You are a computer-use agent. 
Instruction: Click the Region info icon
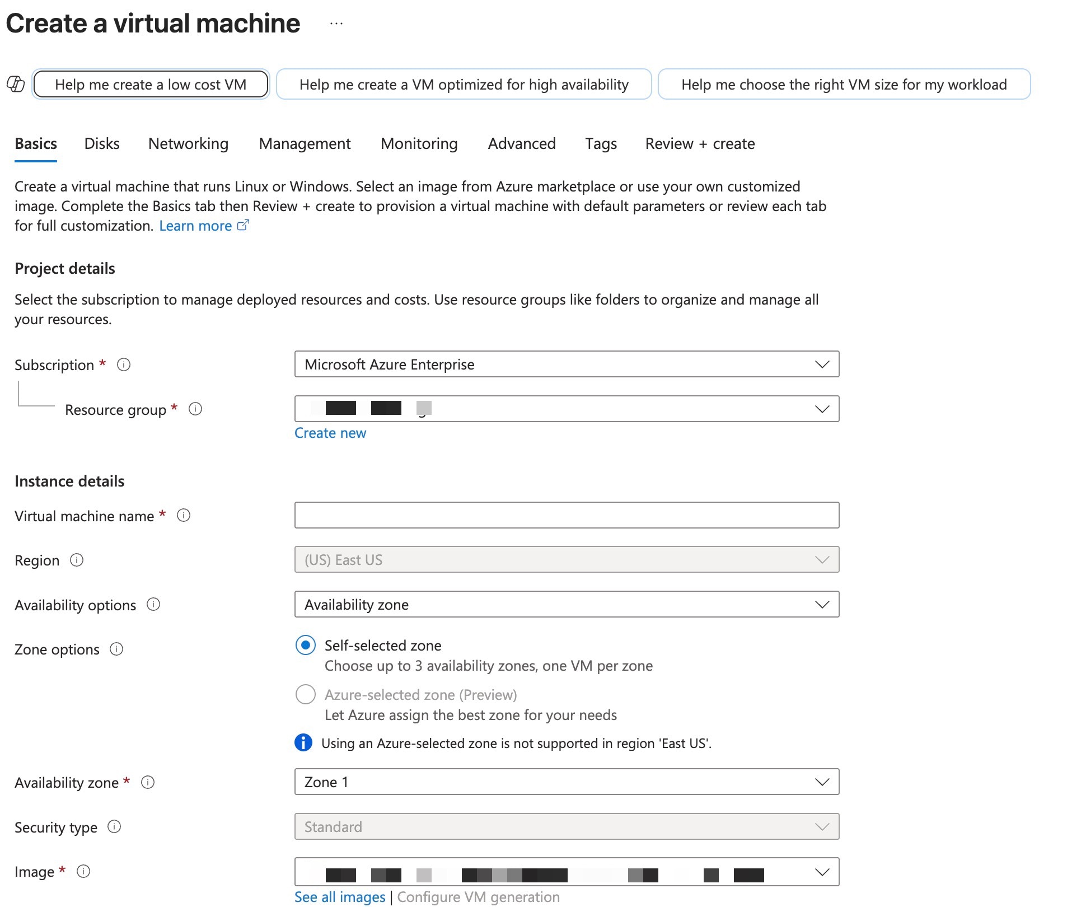pos(77,560)
